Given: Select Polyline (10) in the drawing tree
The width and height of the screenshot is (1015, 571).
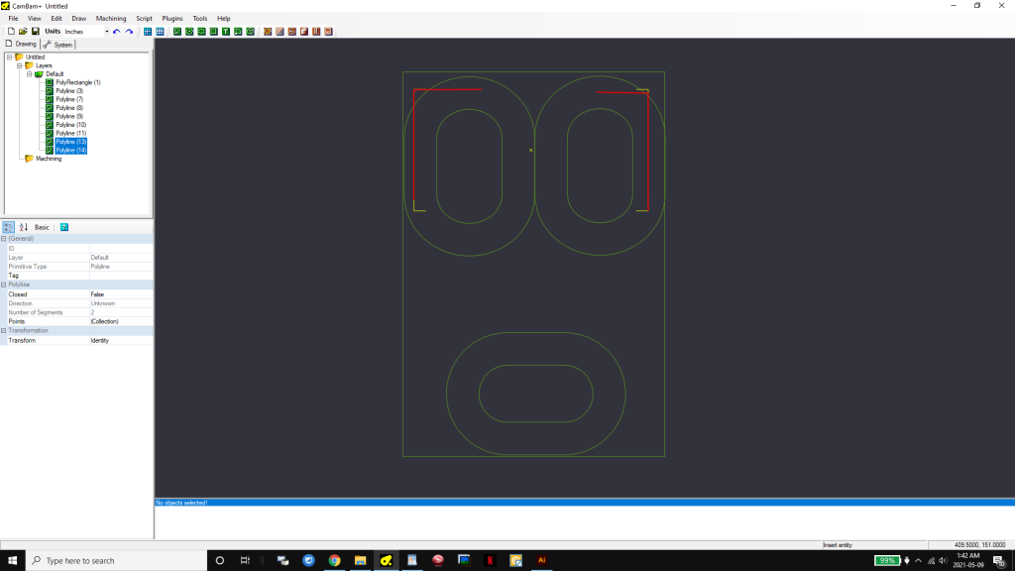Looking at the screenshot, I should pyautogui.click(x=70, y=124).
